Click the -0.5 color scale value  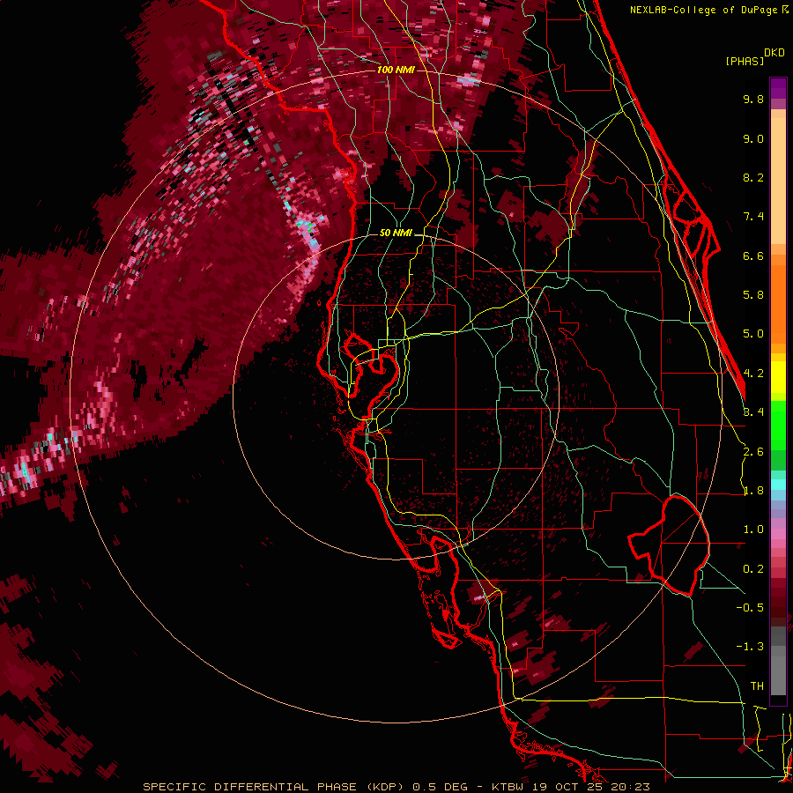[750, 608]
